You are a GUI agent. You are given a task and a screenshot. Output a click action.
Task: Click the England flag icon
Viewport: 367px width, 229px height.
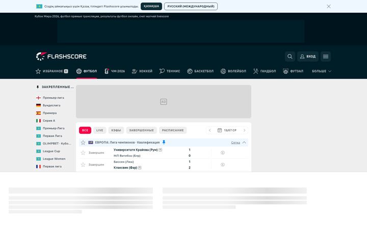click(38, 98)
